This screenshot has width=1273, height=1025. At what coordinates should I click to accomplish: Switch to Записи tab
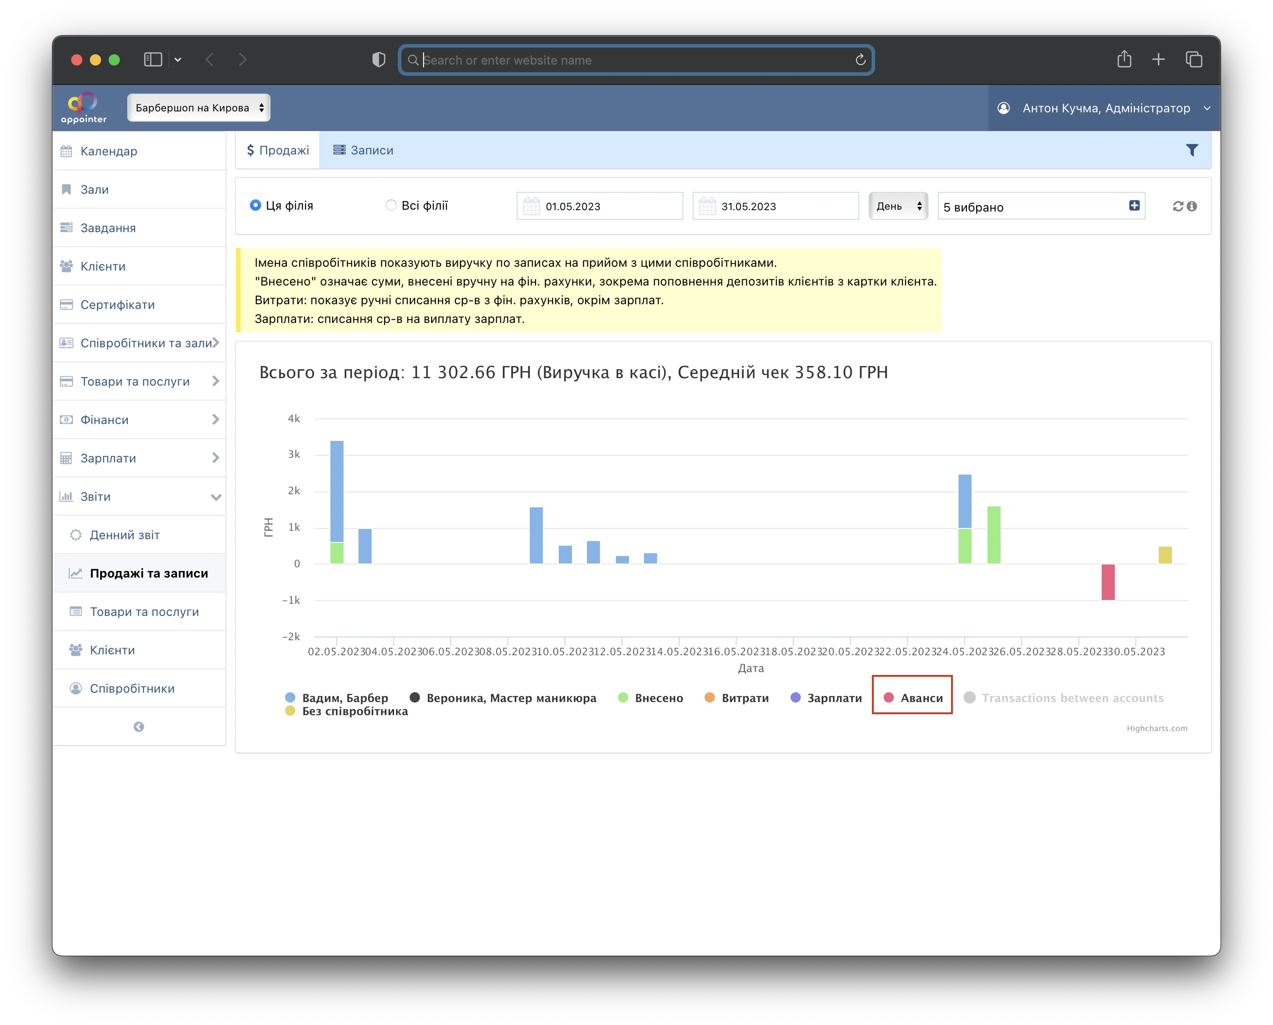pos(363,150)
